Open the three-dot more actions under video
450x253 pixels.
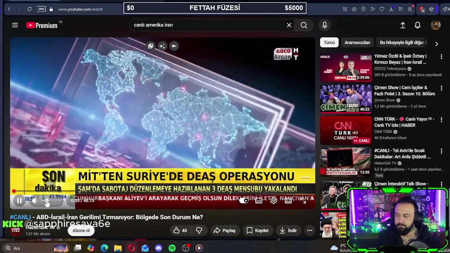310,231
